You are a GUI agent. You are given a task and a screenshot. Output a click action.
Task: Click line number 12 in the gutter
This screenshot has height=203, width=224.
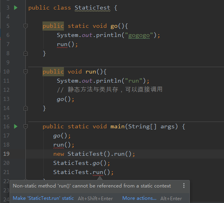point(6,90)
